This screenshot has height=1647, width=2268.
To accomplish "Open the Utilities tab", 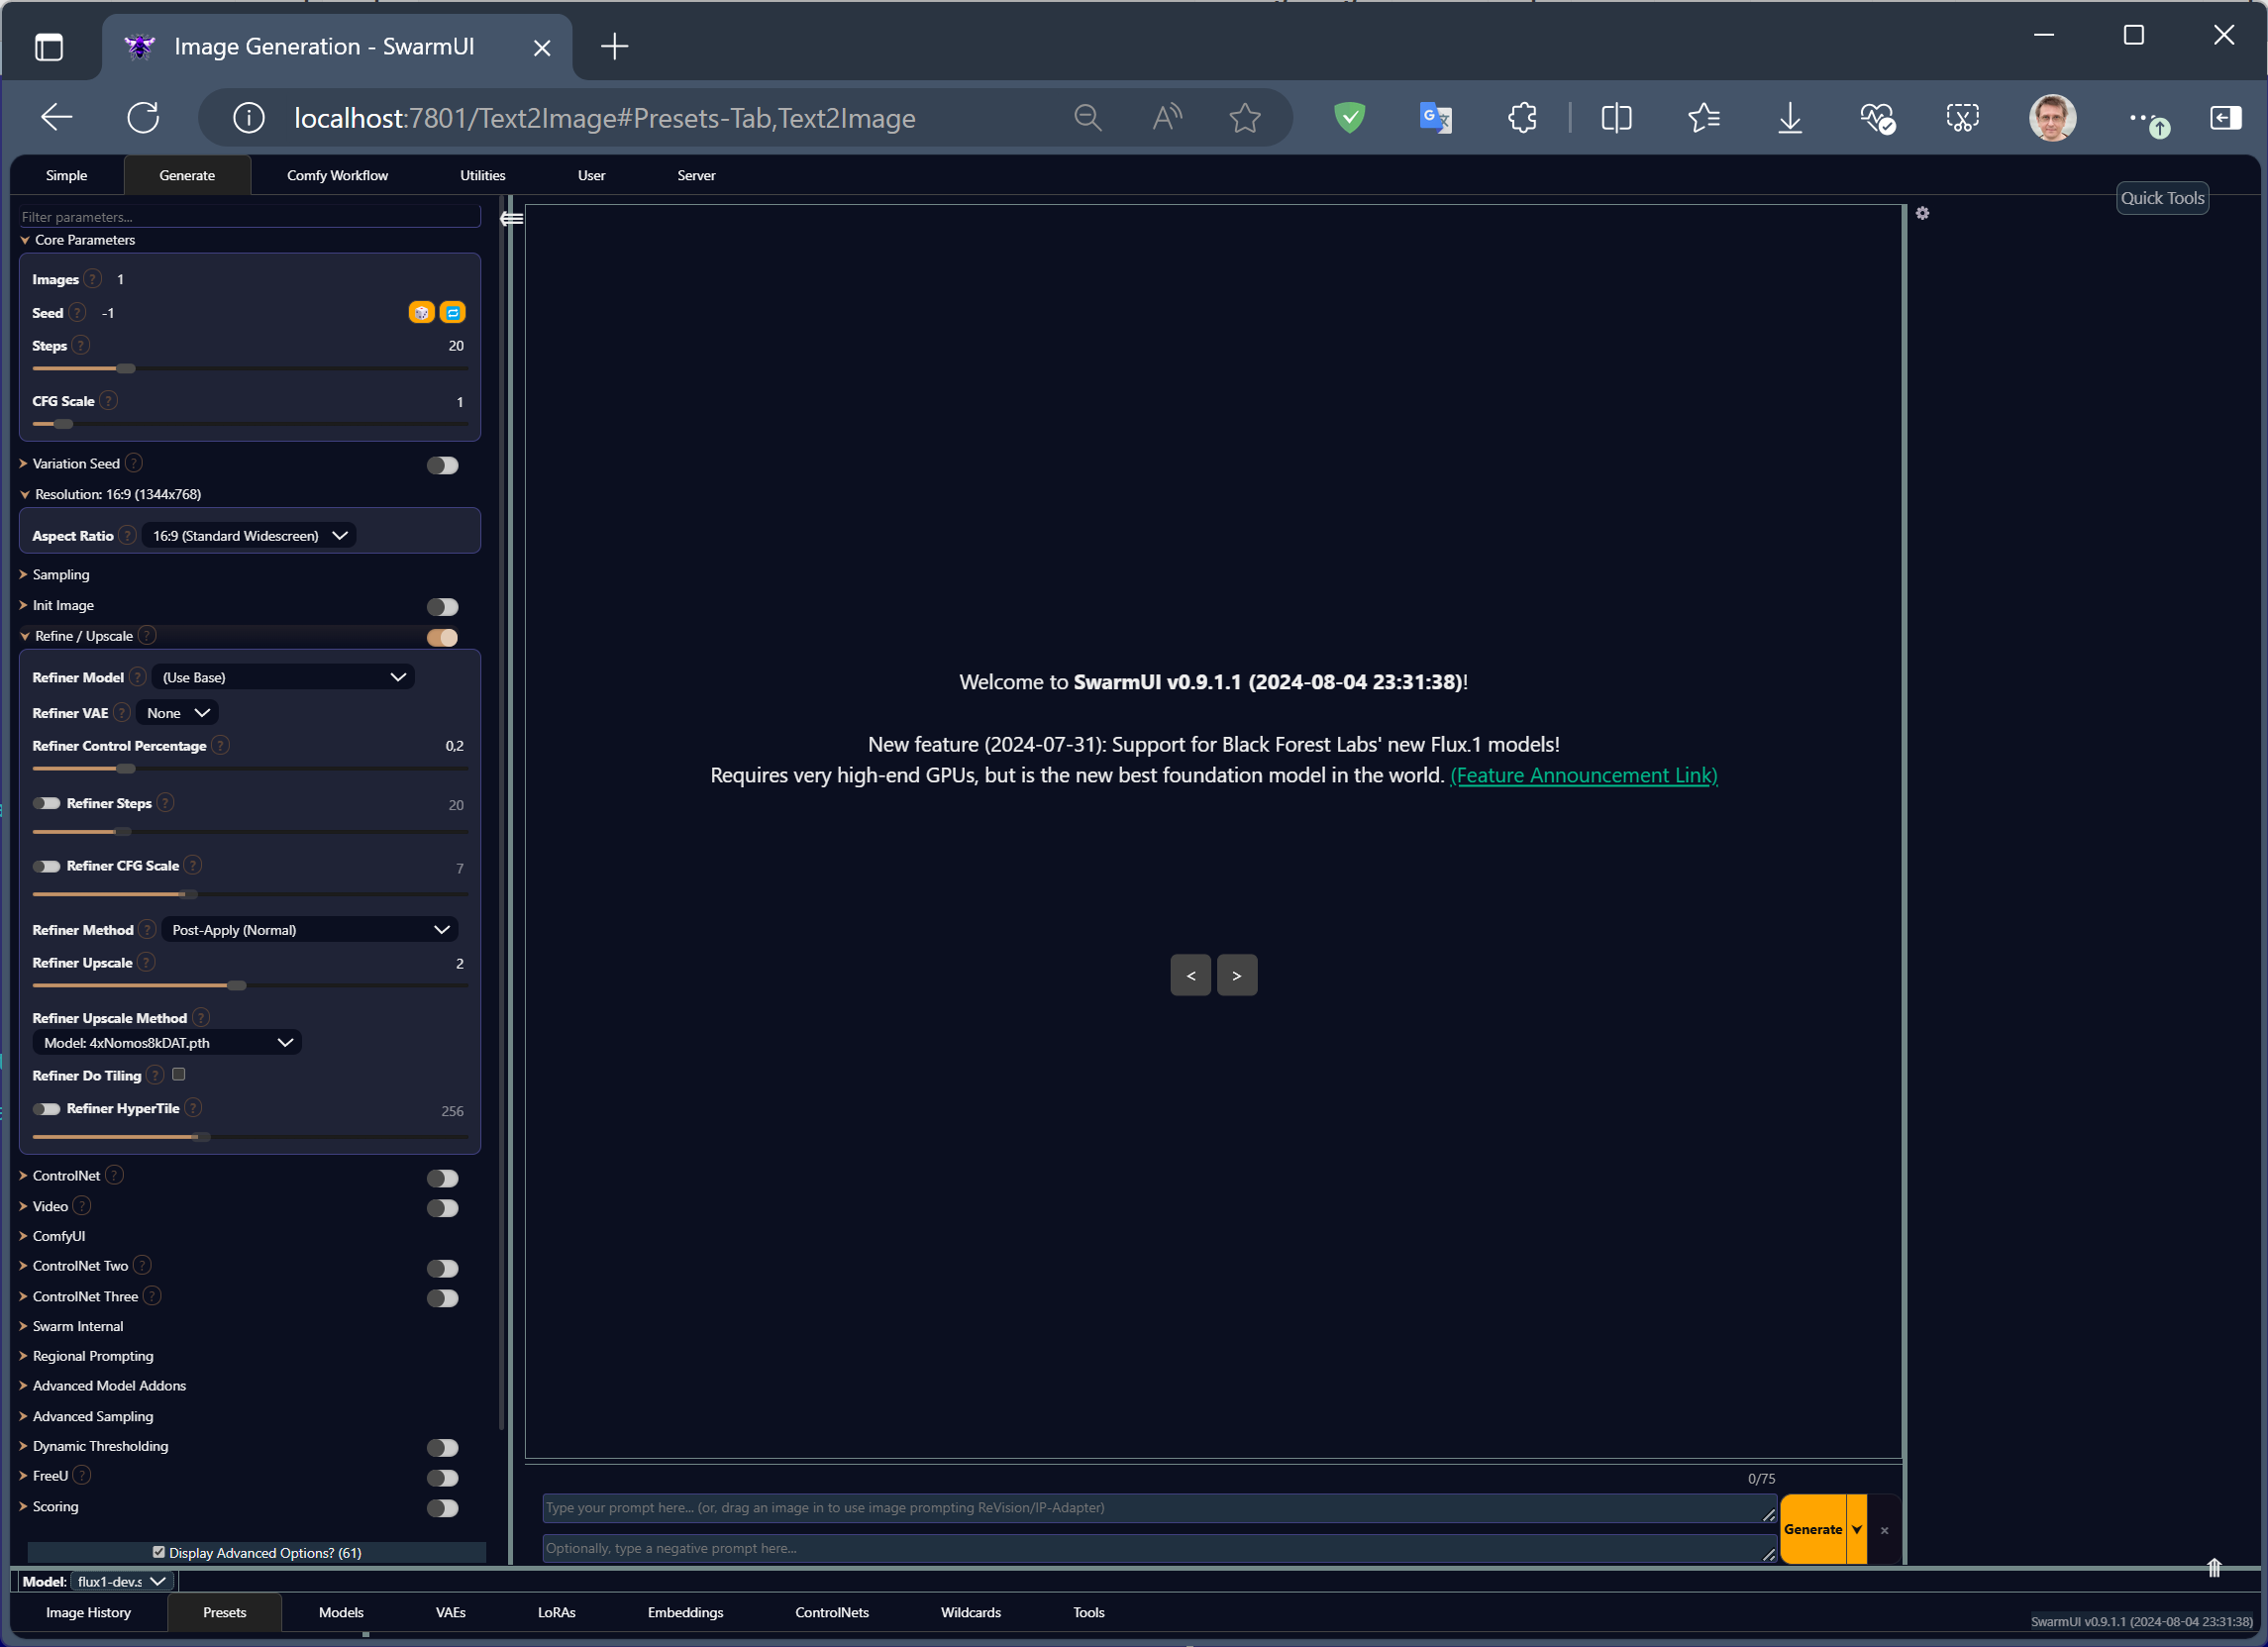I will click(x=482, y=175).
